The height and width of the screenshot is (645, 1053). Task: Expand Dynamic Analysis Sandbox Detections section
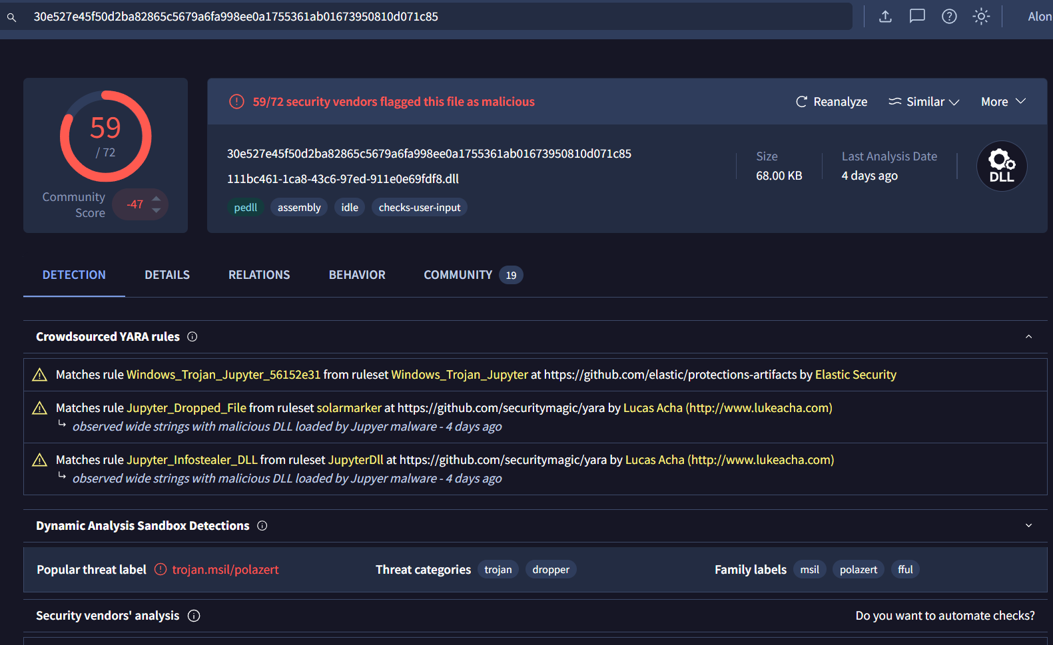coord(1028,526)
